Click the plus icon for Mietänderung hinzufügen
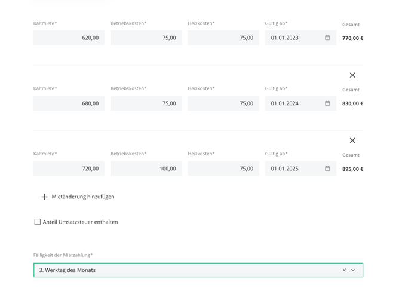The width and height of the screenshot is (405, 300). 44,197
